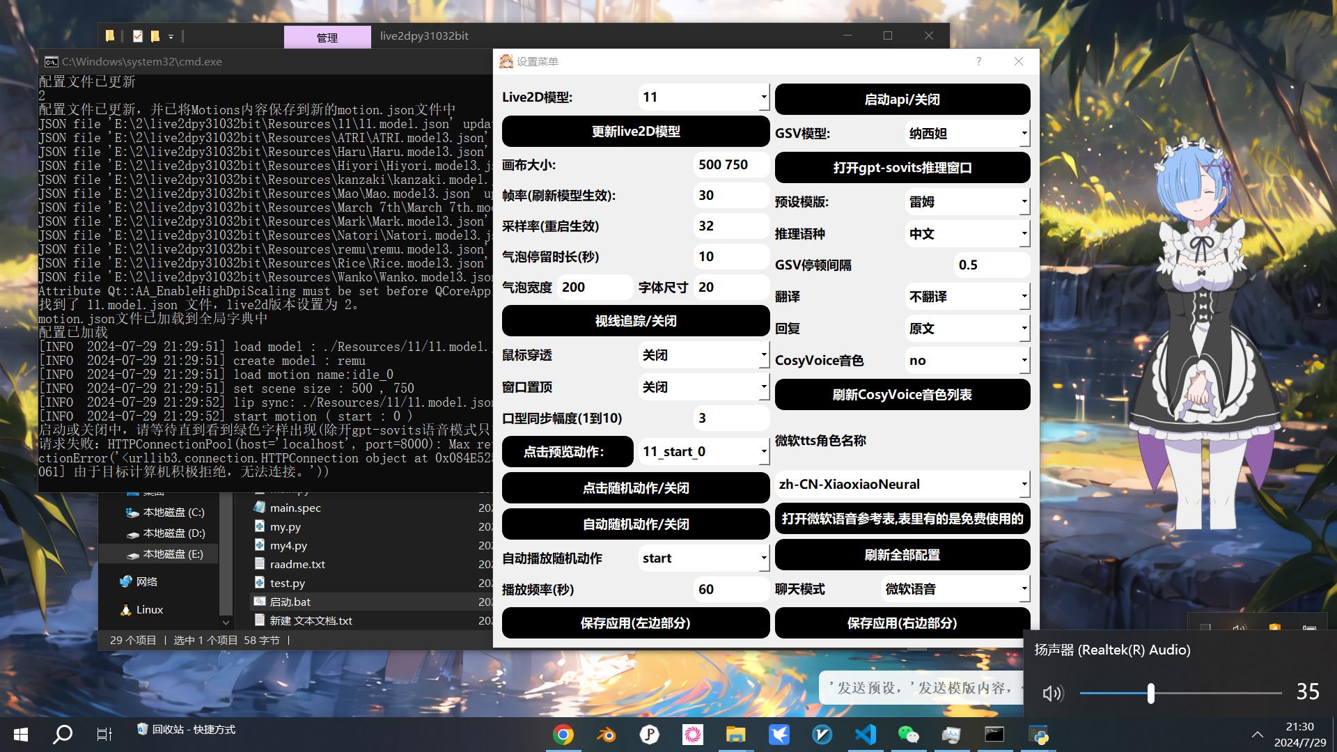Select 管理 tab in Explorer window
This screenshot has width=1337, height=752.
[x=327, y=37]
